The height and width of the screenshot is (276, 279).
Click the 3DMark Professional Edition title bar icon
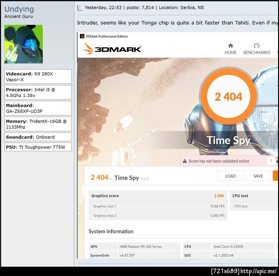pos(82,36)
